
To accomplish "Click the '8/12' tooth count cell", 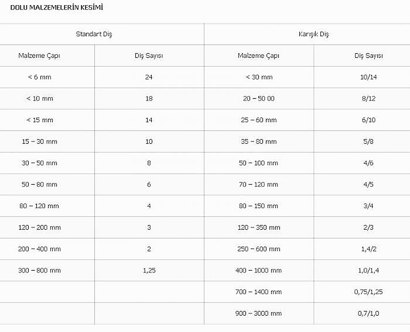I will point(368,98).
